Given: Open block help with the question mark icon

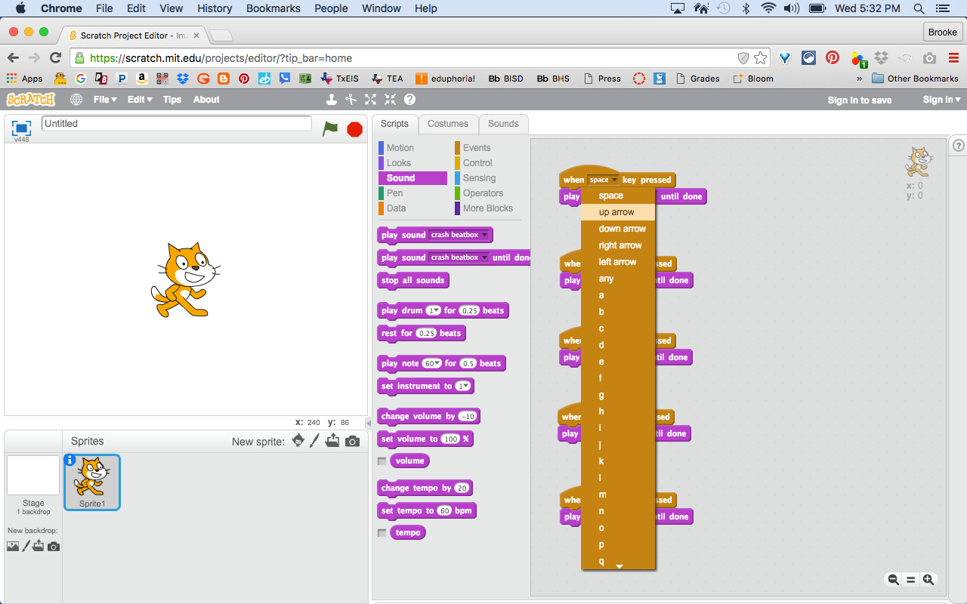Looking at the screenshot, I should point(409,99).
